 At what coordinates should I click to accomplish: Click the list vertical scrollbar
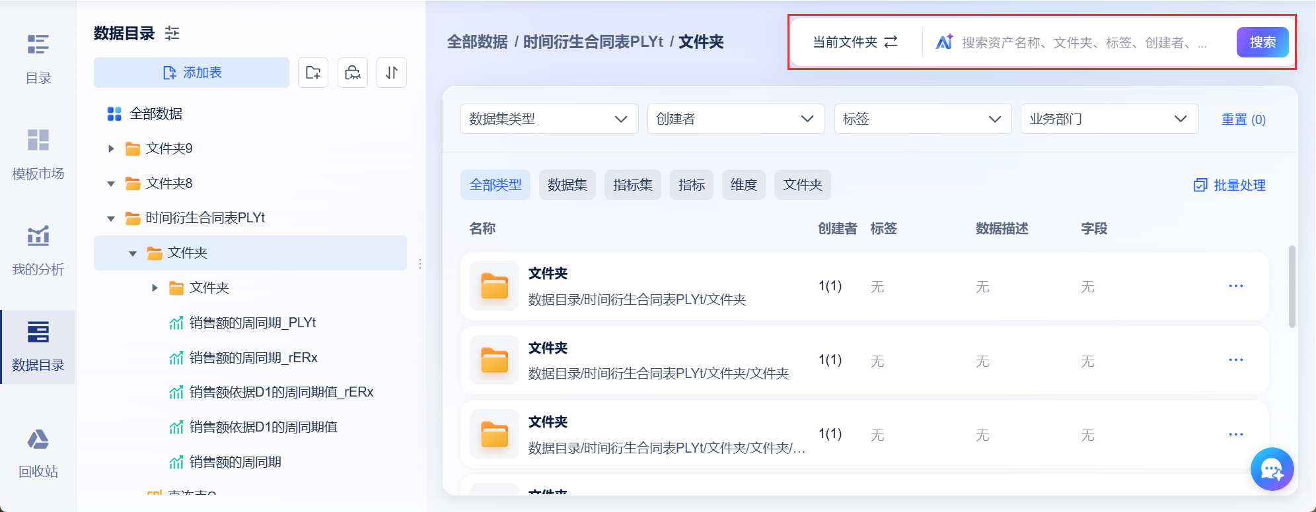1292,286
